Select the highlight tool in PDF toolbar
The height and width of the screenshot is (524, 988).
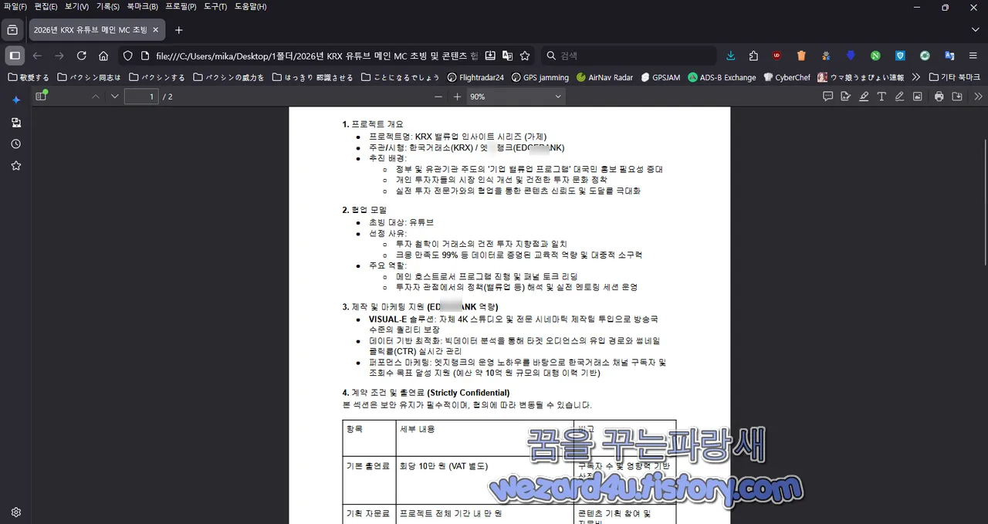click(864, 96)
